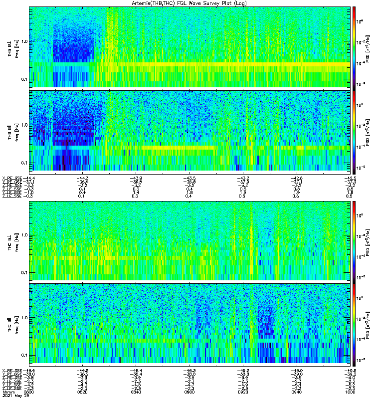Click the 'freq [Hz]' axis label of THB B-perpendicular panel
This screenshot has width=374, height=399.
(17, 49)
